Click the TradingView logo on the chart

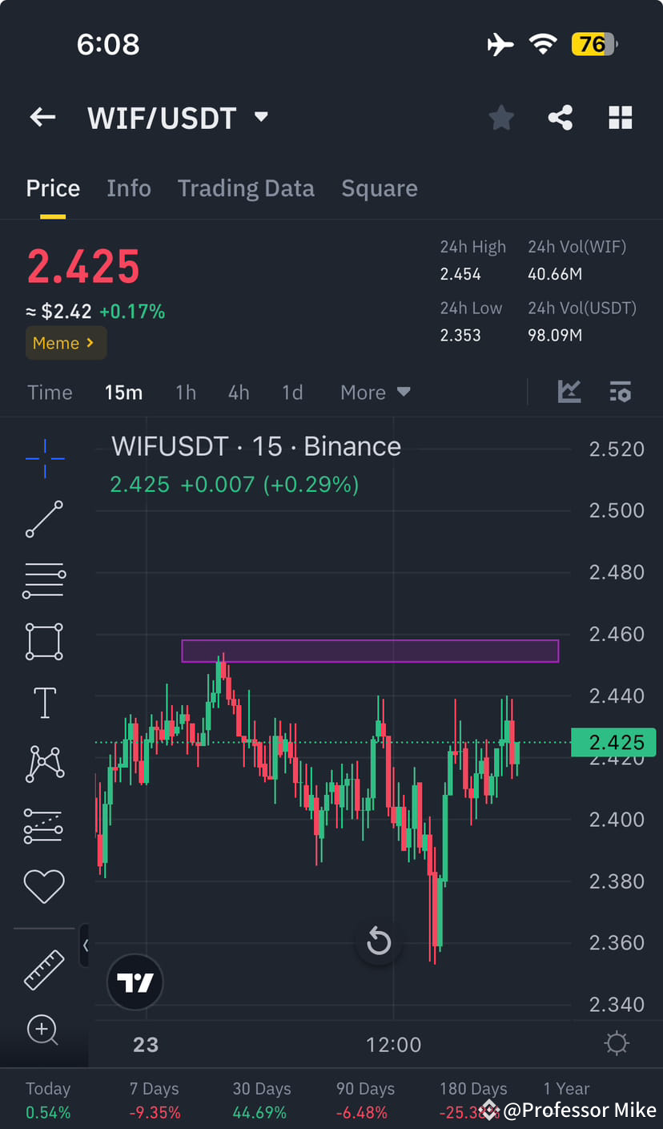point(135,982)
